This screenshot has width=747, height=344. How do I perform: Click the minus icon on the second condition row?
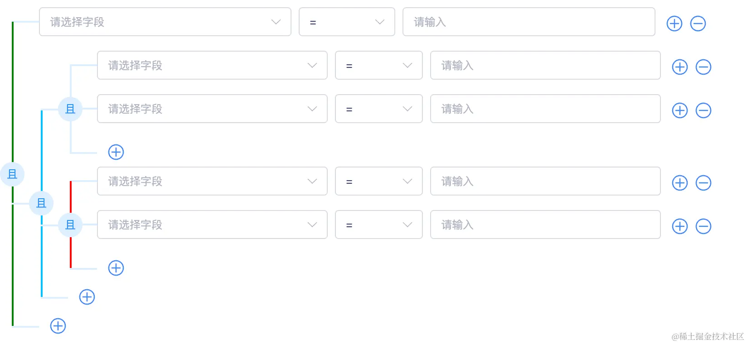pyautogui.click(x=703, y=67)
